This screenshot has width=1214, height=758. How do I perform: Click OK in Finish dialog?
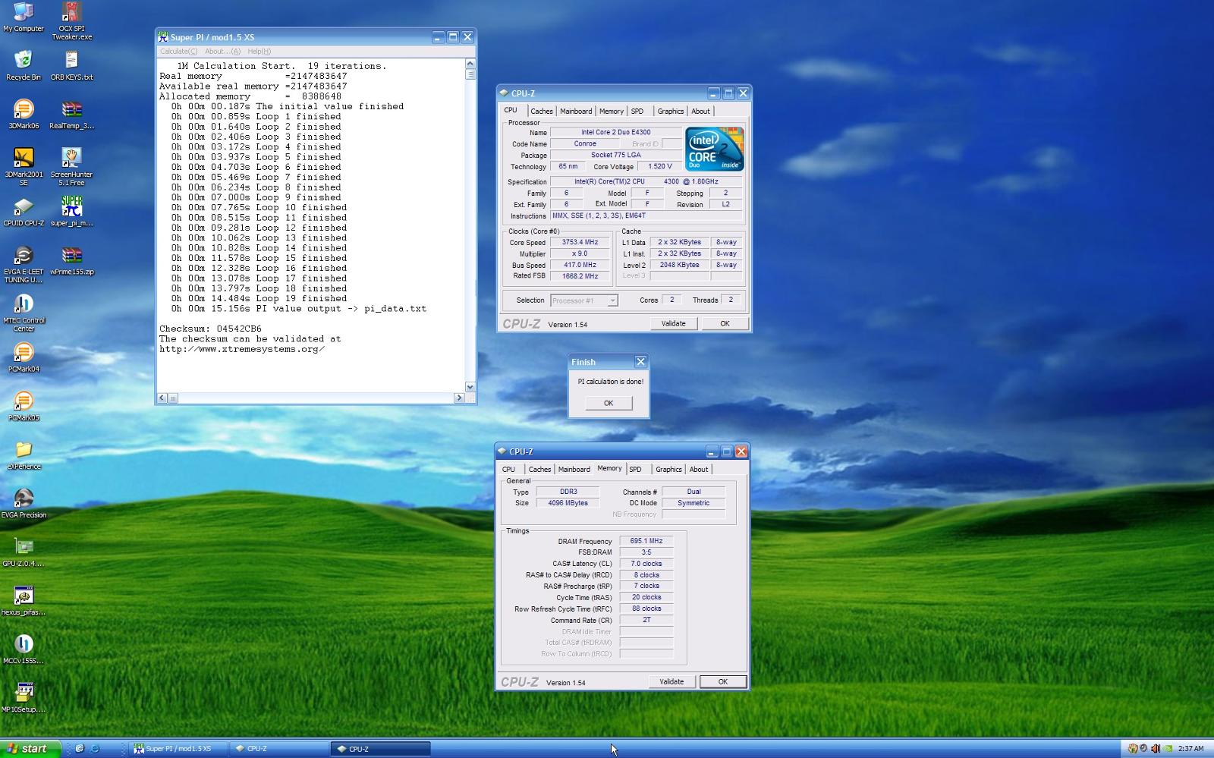click(x=609, y=403)
